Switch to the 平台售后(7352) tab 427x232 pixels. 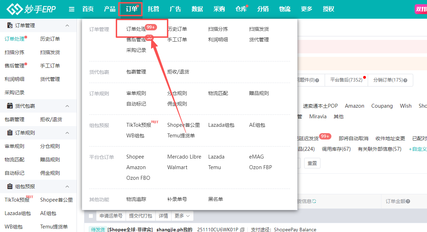click(x=346, y=80)
